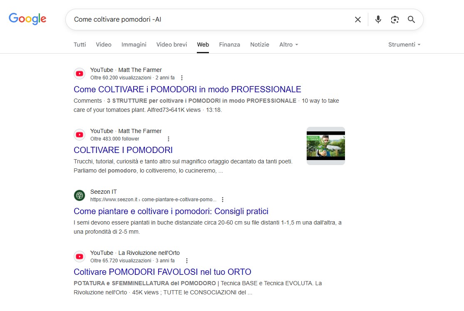Viewport: 464px width, 311px height.
Task: Open options for '60.200 visualizzazioni' result
Action: point(182,78)
